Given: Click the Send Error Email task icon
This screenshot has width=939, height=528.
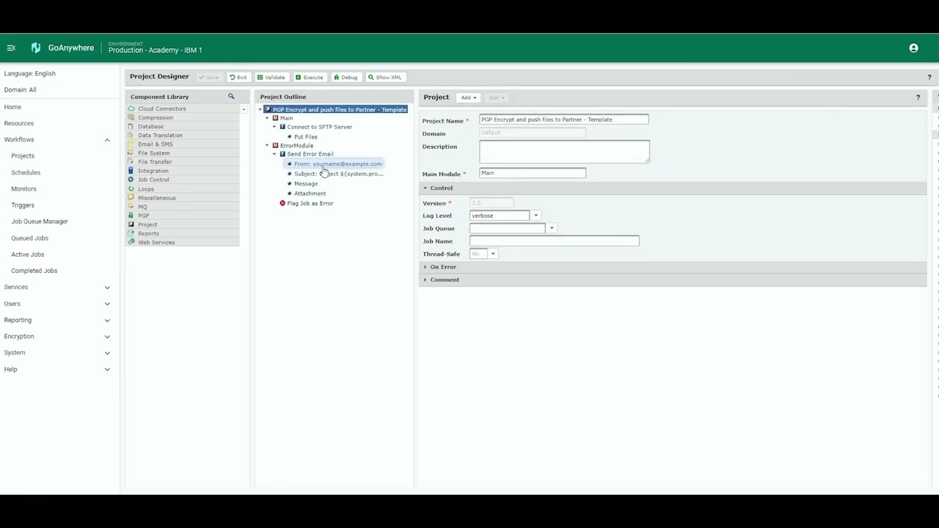Looking at the screenshot, I should 282,154.
